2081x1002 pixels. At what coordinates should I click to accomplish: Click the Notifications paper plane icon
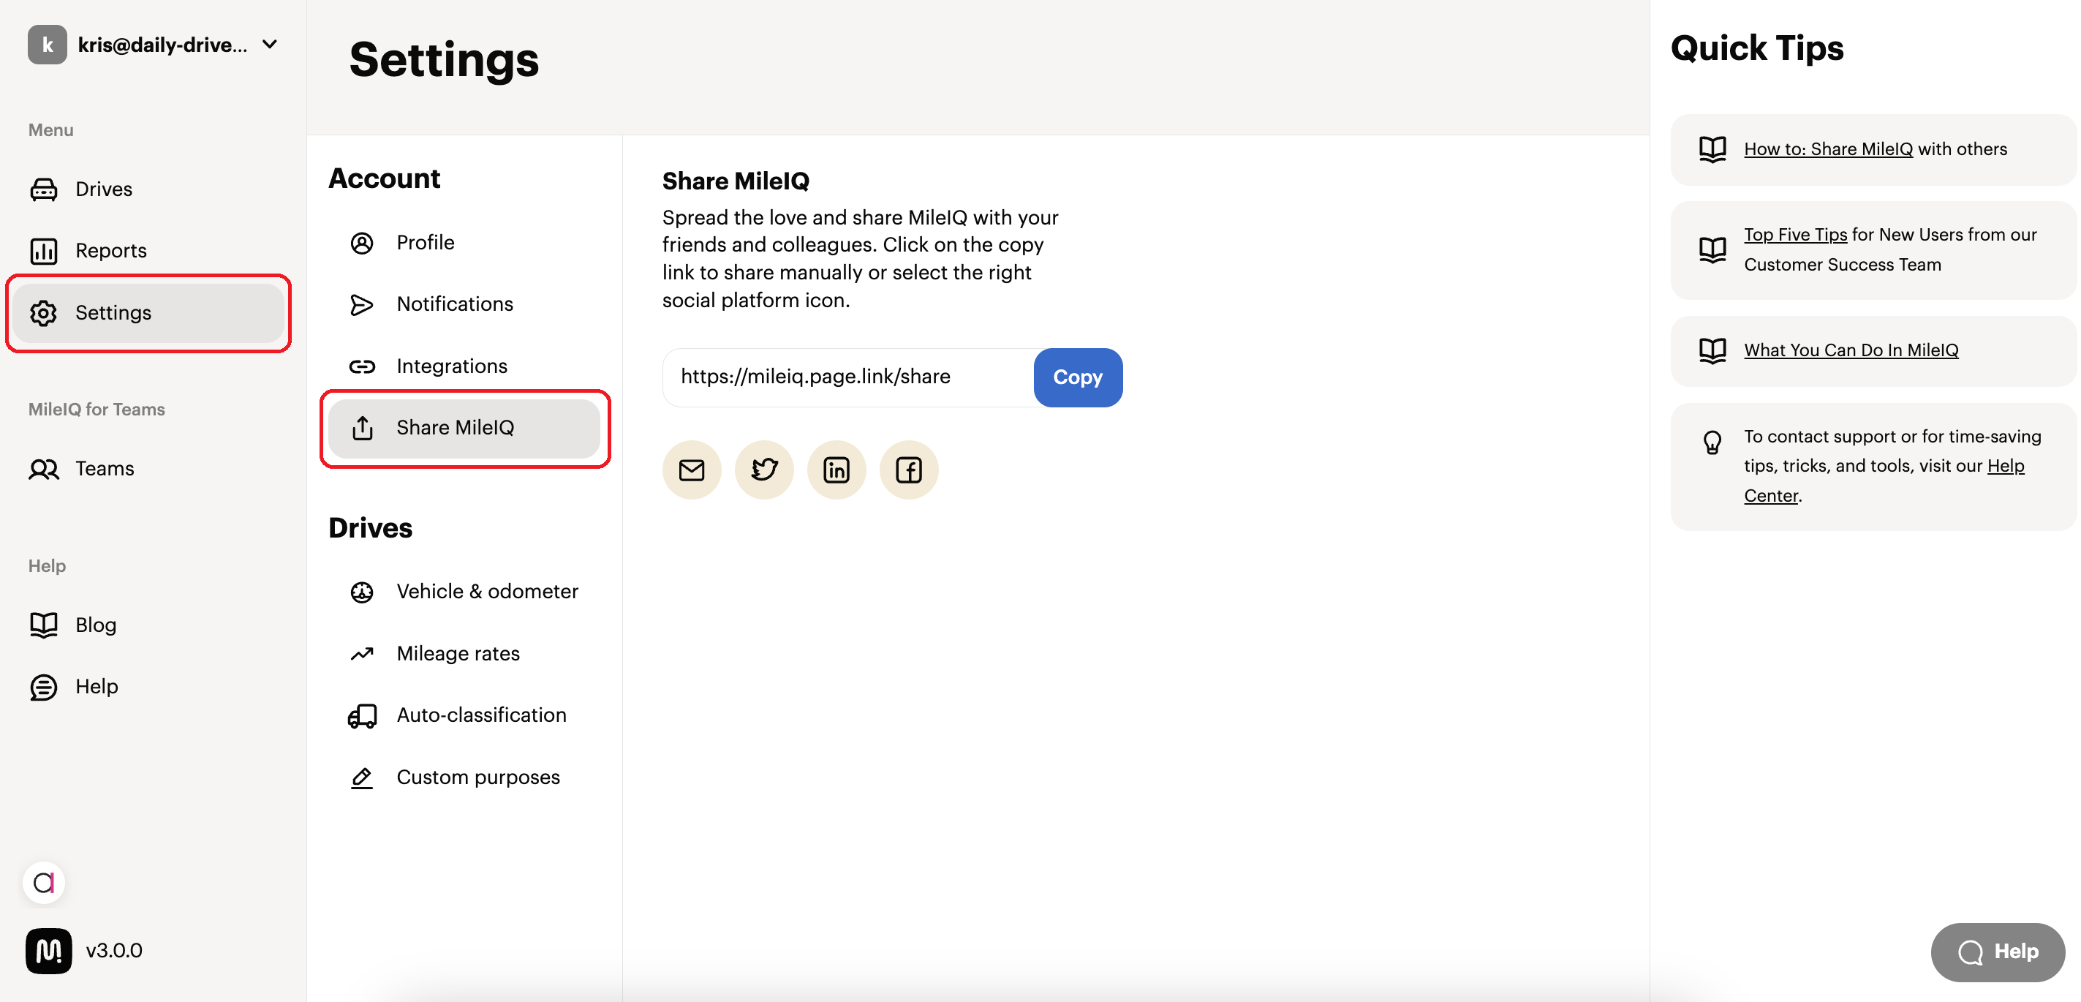(x=362, y=305)
